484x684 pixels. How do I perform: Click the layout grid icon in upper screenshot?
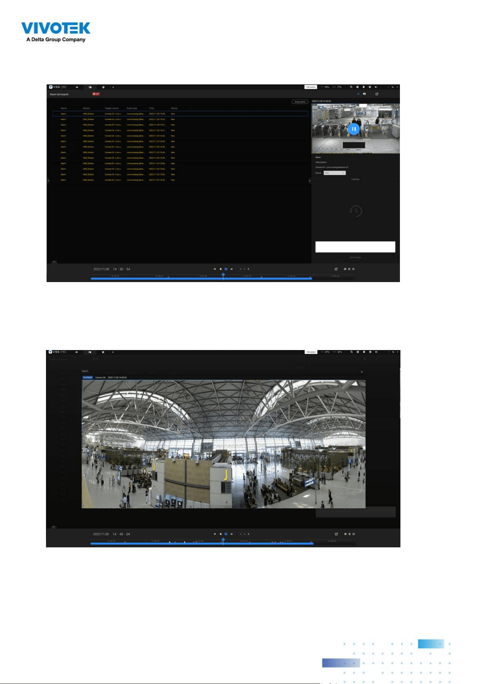point(358,87)
